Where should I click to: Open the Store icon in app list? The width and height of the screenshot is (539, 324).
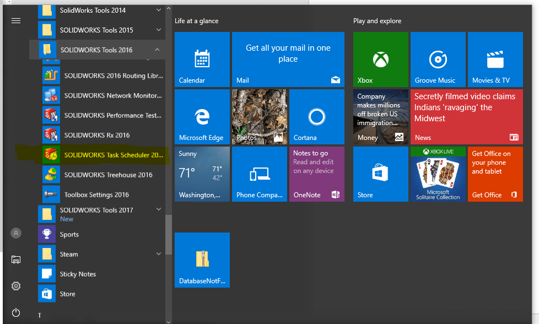click(x=47, y=294)
